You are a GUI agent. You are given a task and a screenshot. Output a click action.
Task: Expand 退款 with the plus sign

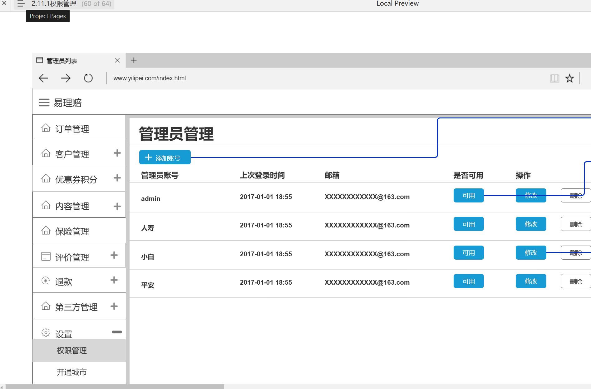click(114, 280)
